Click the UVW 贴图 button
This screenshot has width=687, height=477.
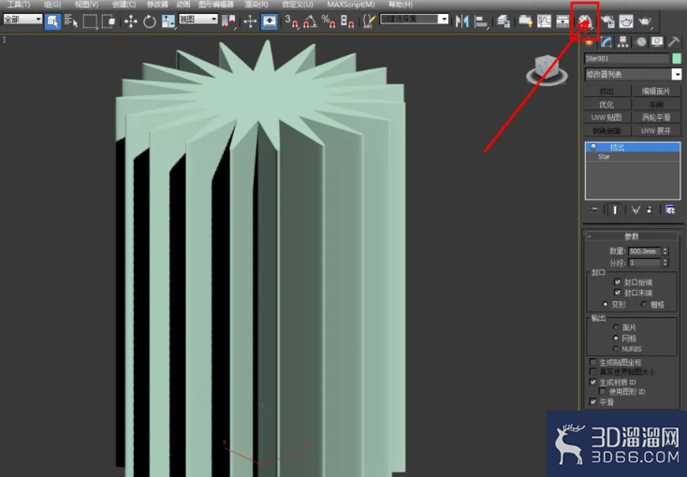pyautogui.click(x=607, y=118)
